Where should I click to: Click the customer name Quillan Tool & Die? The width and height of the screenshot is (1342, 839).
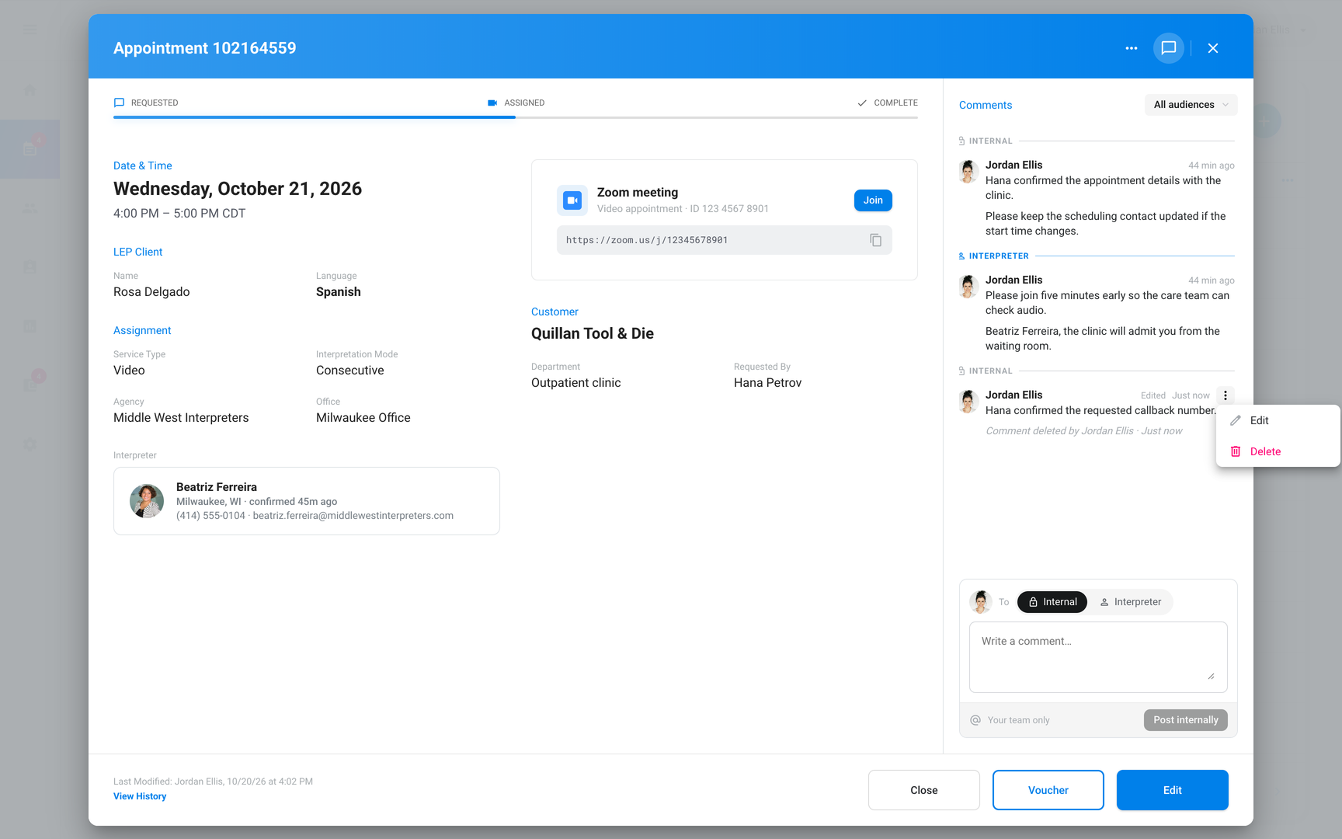tap(593, 333)
